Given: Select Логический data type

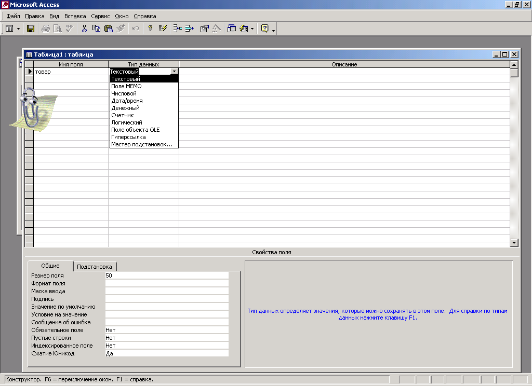Looking at the screenshot, I should (x=144, y=122).
